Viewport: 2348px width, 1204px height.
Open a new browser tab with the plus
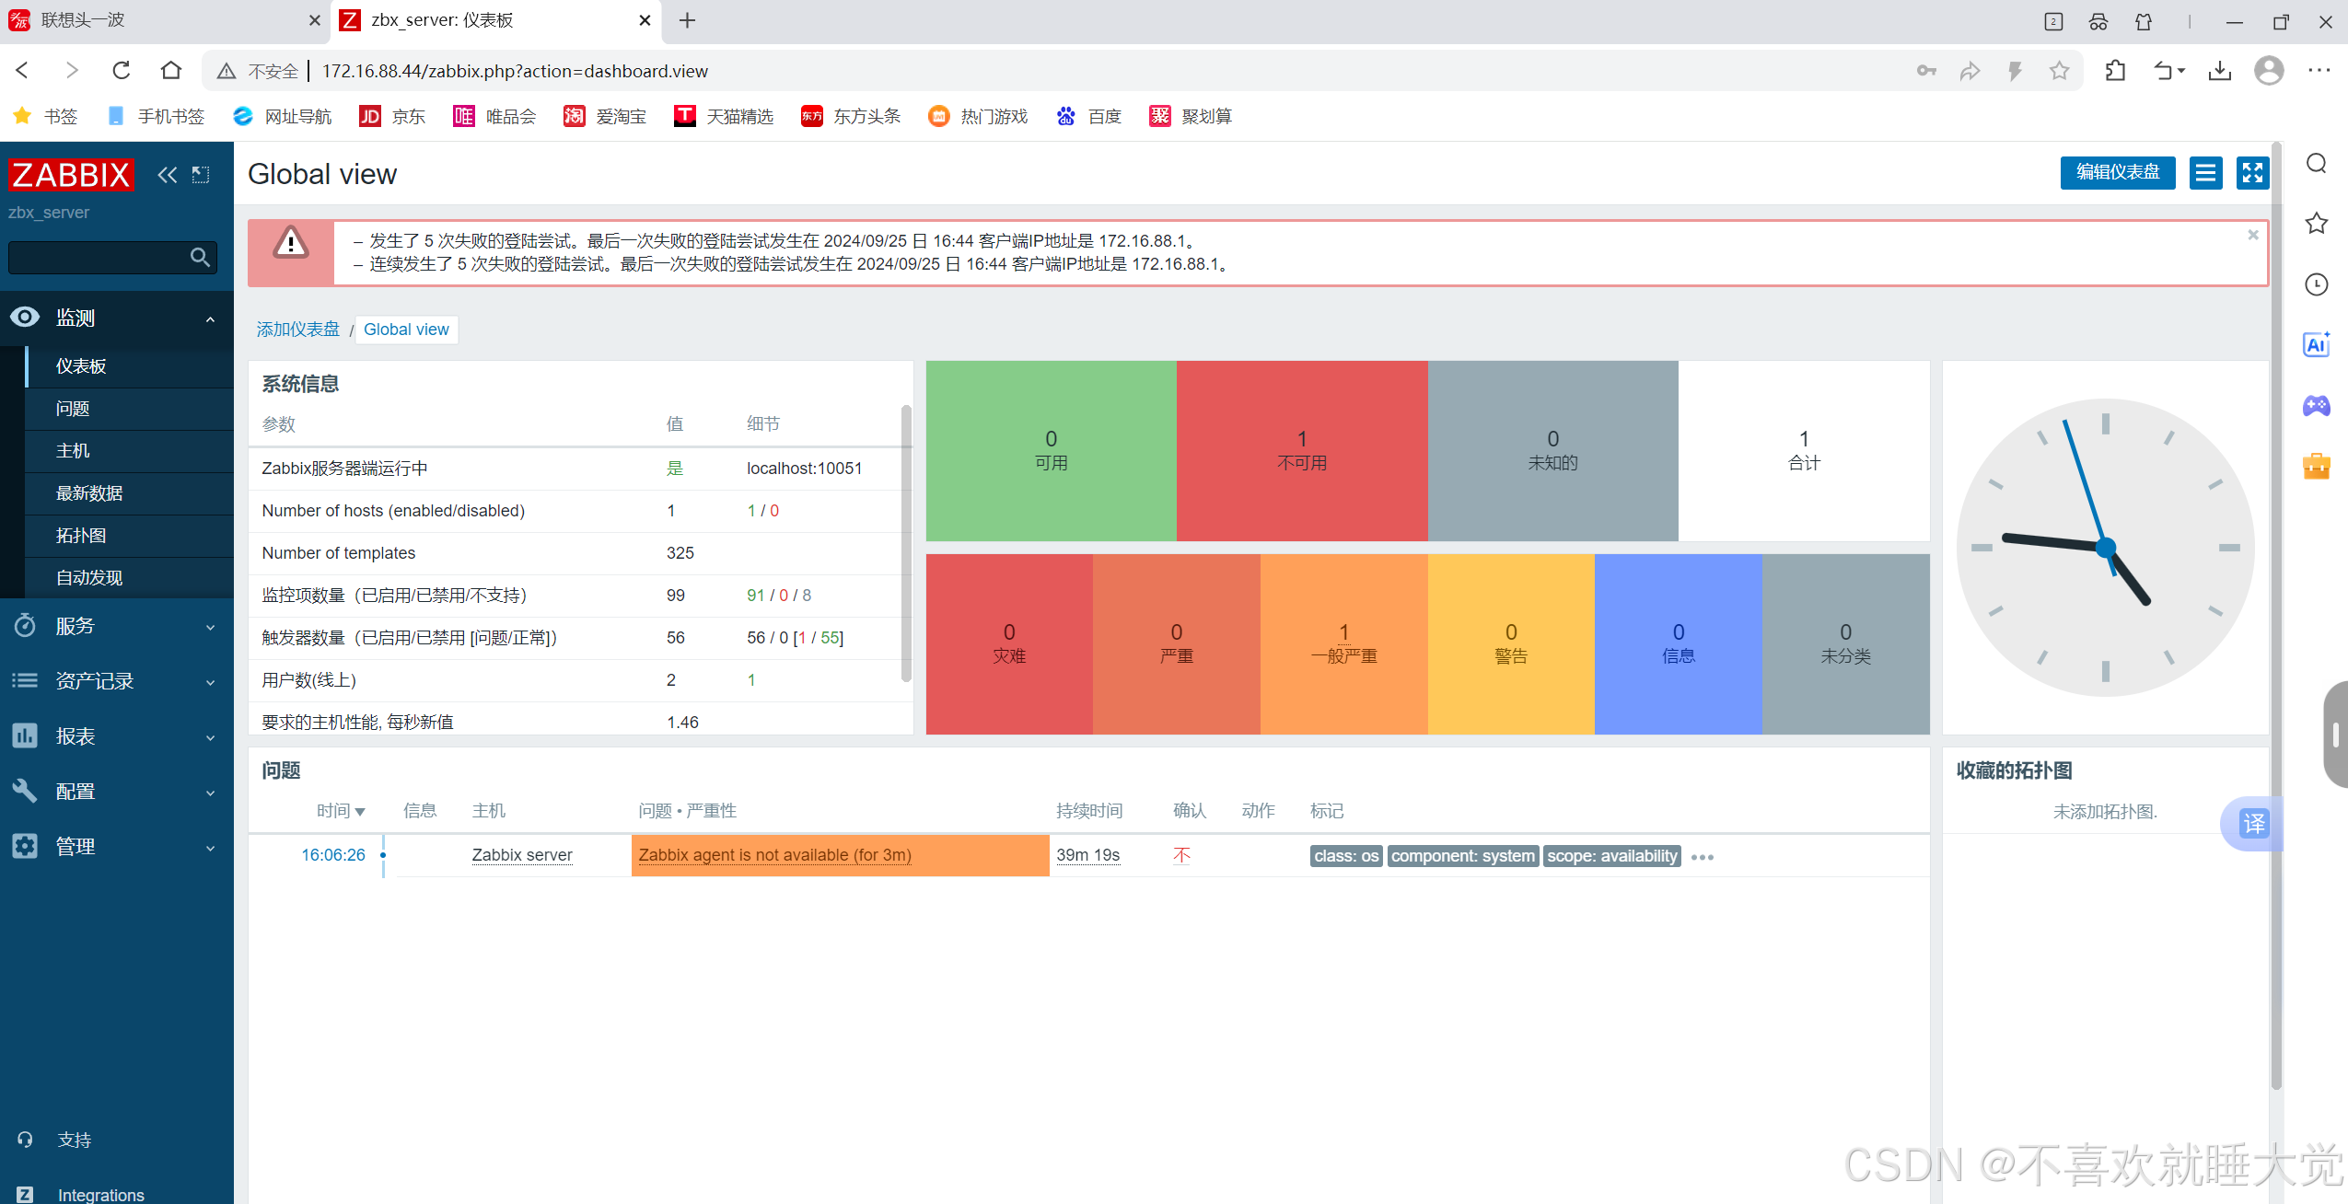pos(687,20)
